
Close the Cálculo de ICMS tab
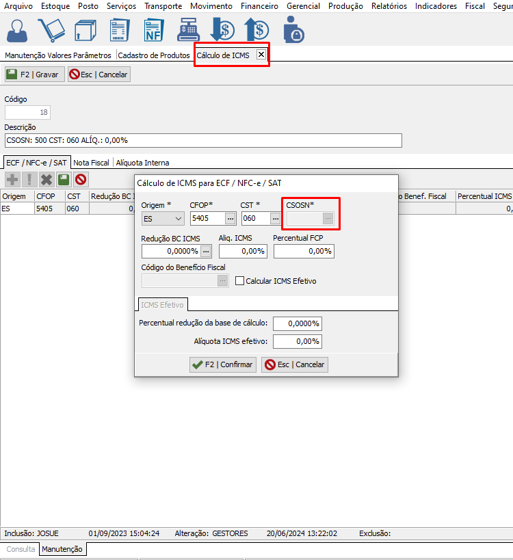(261, 55)
